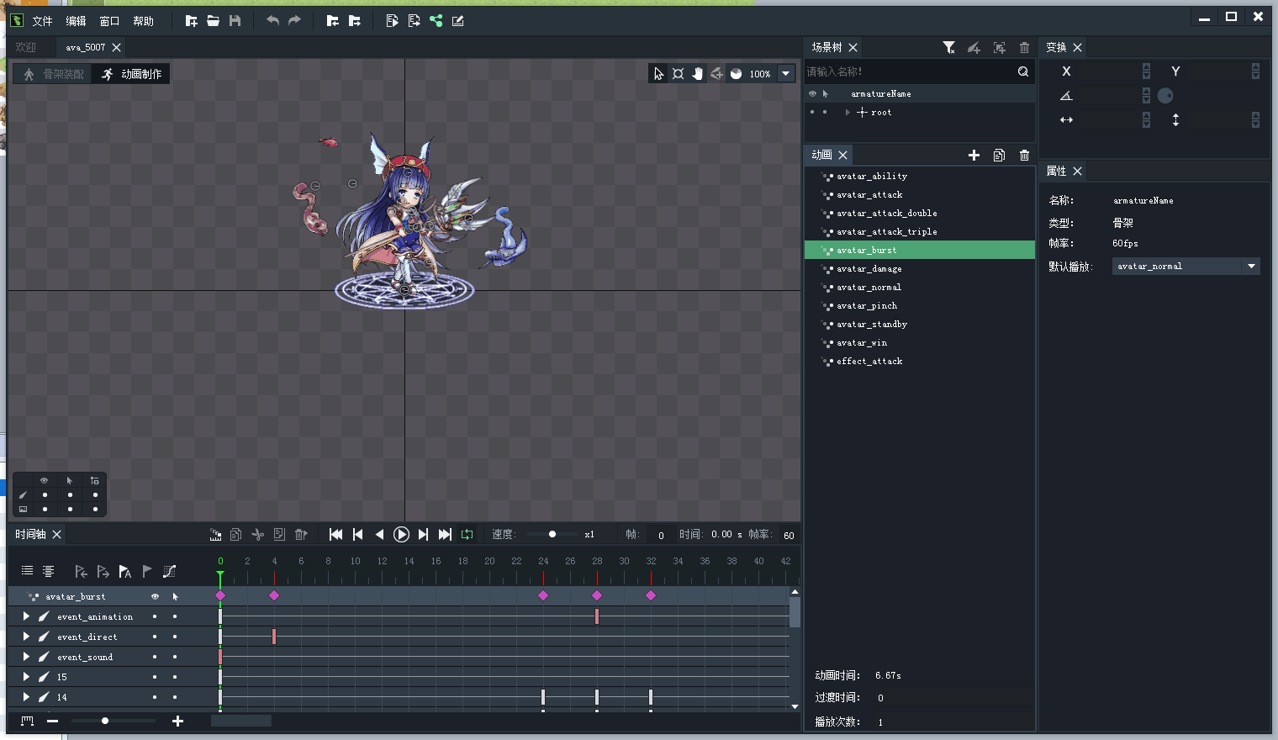Delete keyframe with timeline trash icon

(x=301, y=535)
